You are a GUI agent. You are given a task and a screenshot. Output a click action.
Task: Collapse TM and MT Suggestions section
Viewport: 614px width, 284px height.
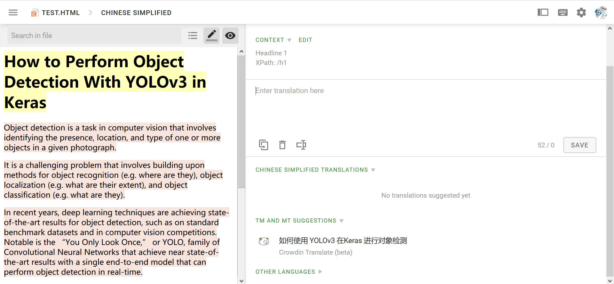coord(299,221)
